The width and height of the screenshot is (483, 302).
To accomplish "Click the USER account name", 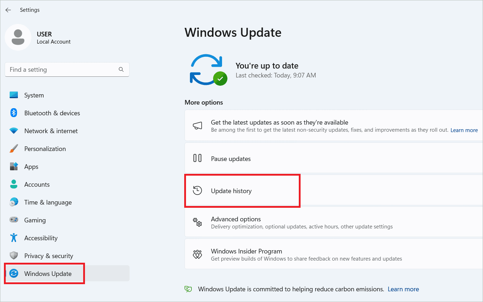I will pos(44,34).
